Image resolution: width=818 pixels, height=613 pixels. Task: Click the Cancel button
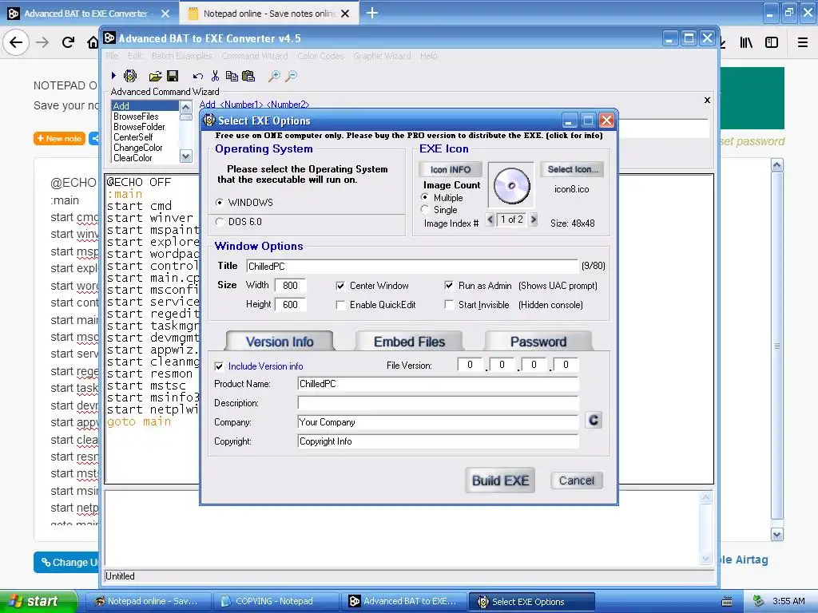pos(577,481)
